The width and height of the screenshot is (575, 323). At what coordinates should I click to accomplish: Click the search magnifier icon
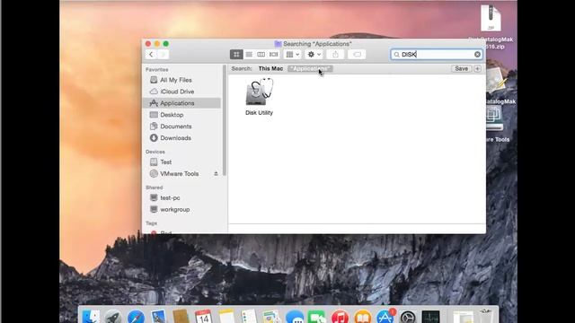pyautogui.click(x=396, y=55)
